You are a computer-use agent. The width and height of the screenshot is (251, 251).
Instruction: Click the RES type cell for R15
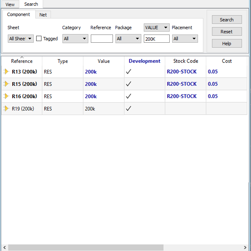(63, 84)
